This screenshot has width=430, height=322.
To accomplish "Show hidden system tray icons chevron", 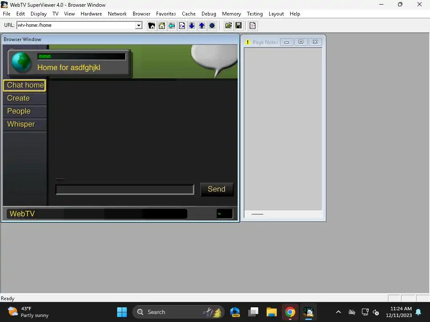I will (338, 312).
